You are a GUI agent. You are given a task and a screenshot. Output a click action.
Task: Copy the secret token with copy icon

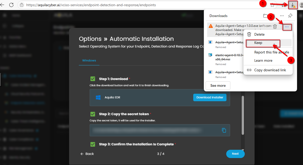(224, 130)
